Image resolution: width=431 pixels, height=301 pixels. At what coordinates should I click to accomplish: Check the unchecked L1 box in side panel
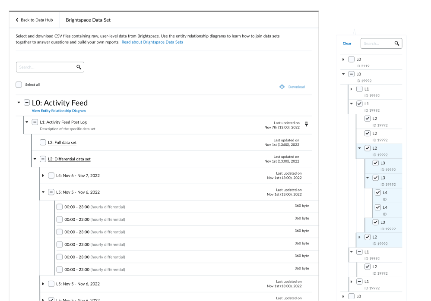[x=359, y=89]
